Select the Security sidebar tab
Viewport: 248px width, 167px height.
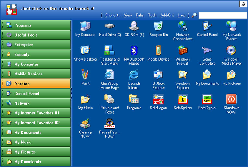(36, 54)
